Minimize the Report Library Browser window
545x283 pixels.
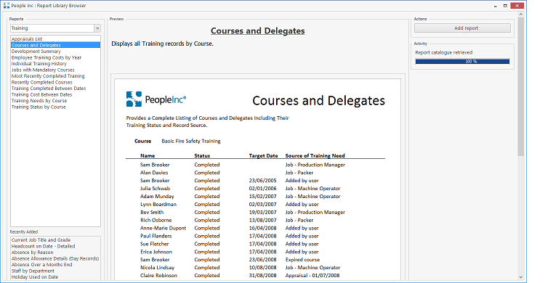click(495, 6)
